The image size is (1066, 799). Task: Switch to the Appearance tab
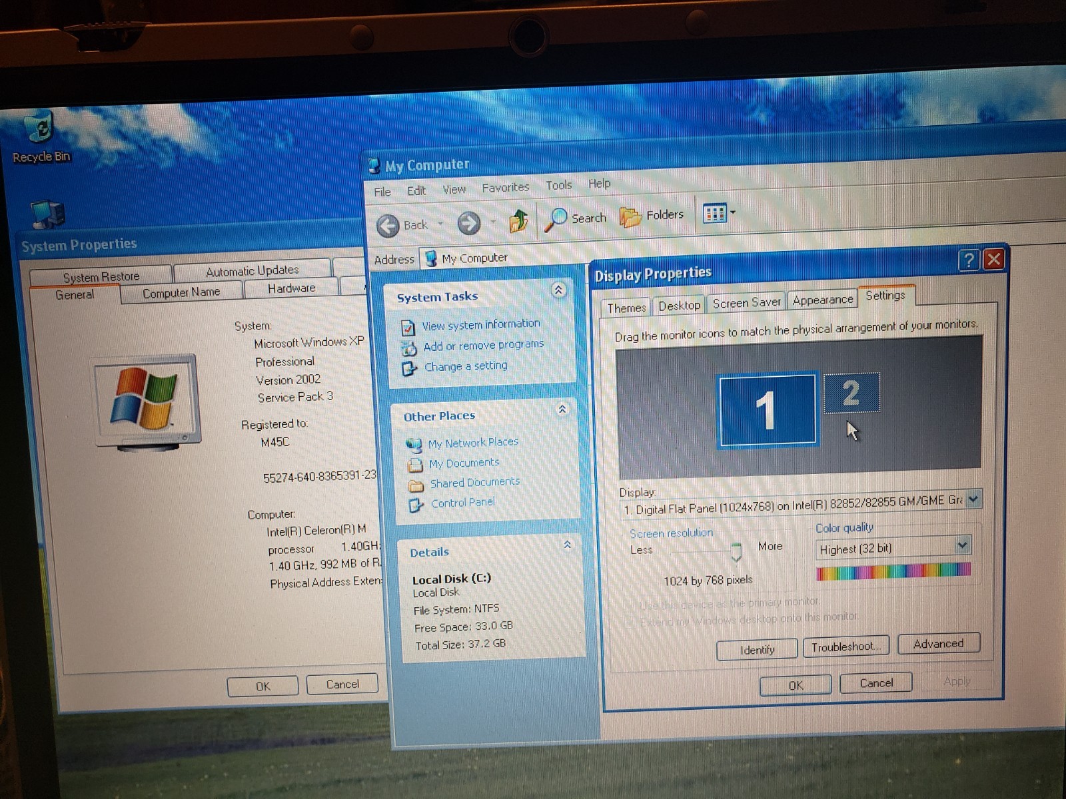coord(823,300)
